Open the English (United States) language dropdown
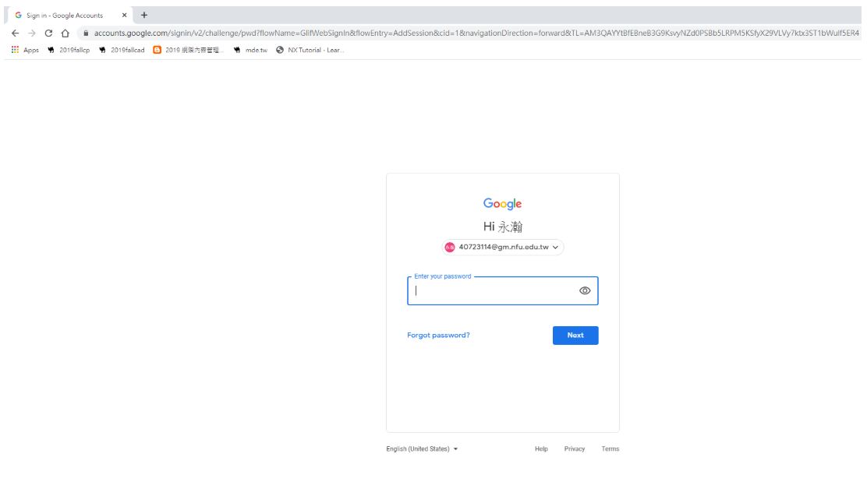This screenshot has height=485, width=867. pos(422,449)
